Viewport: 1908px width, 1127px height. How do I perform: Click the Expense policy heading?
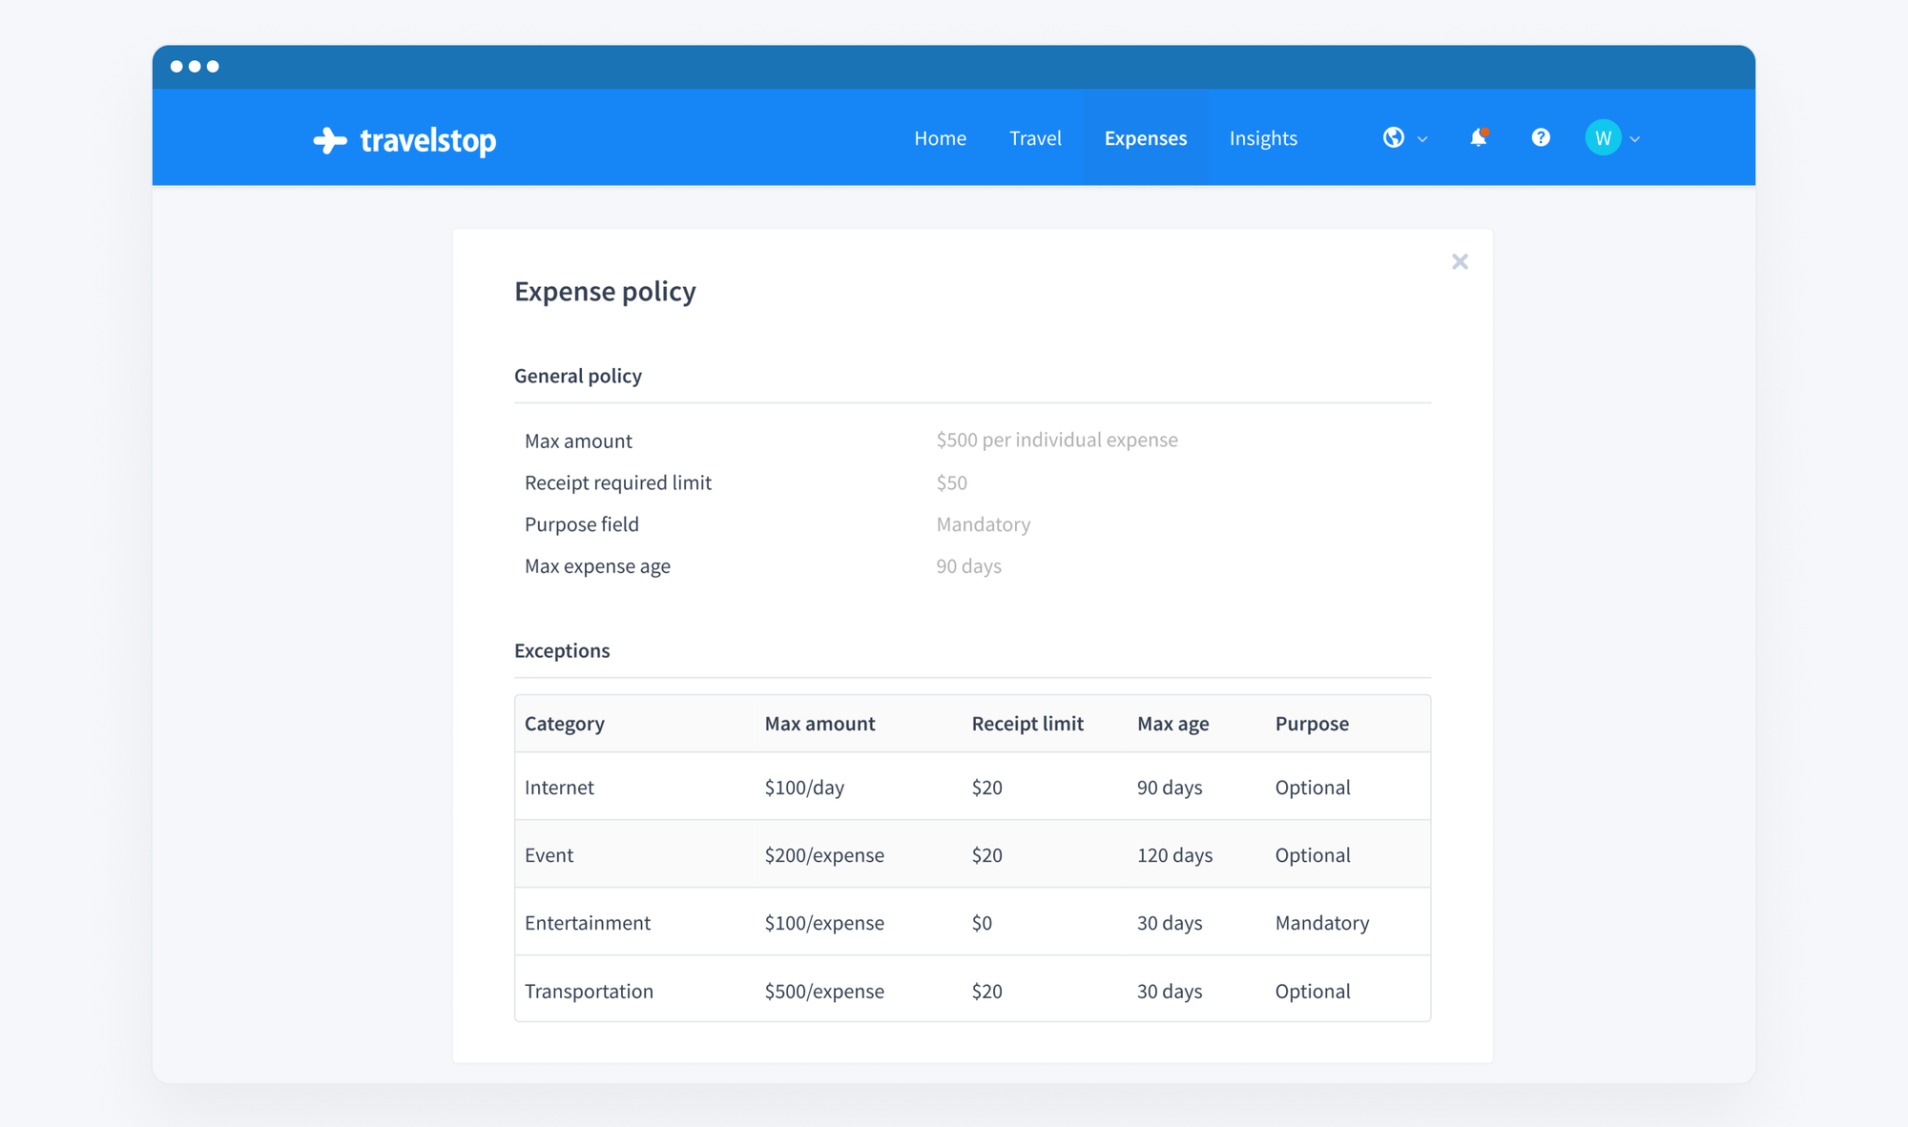(605, 292)
